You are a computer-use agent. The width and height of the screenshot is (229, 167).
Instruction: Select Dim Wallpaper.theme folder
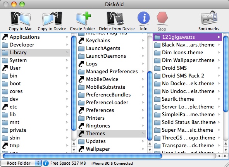[x=188, y=60]
